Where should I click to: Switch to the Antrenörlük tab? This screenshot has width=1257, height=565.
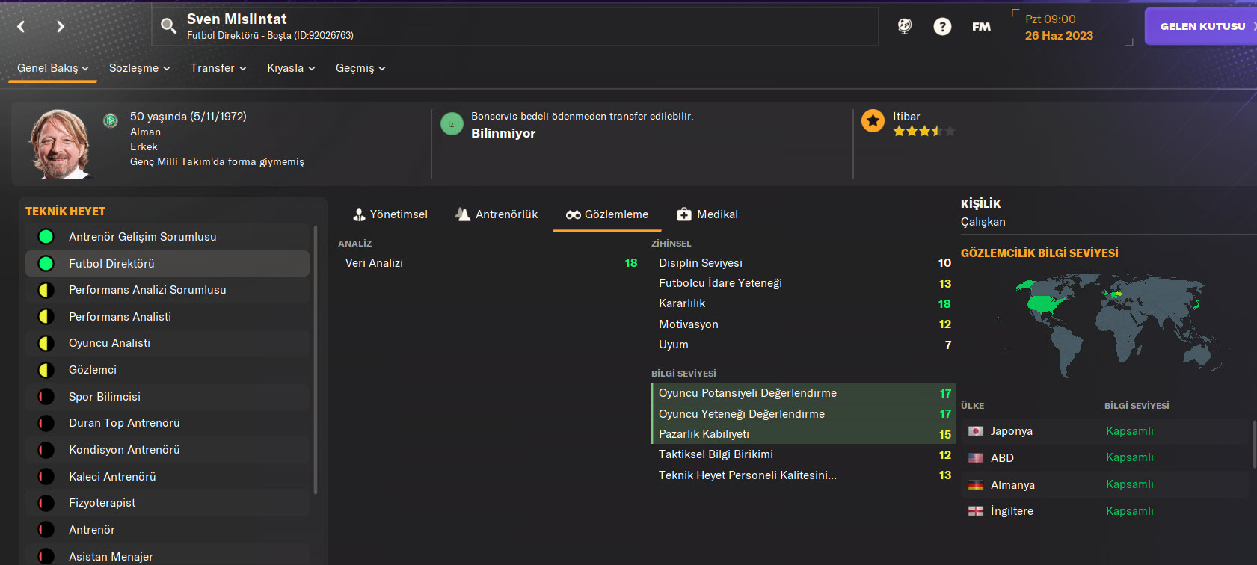[497, 214]
